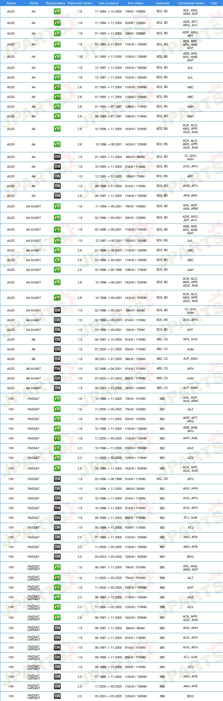Click date cell 04.1997 -> 10.2000
This screenshot has height=701, width=223.
[x=108, y=339]
